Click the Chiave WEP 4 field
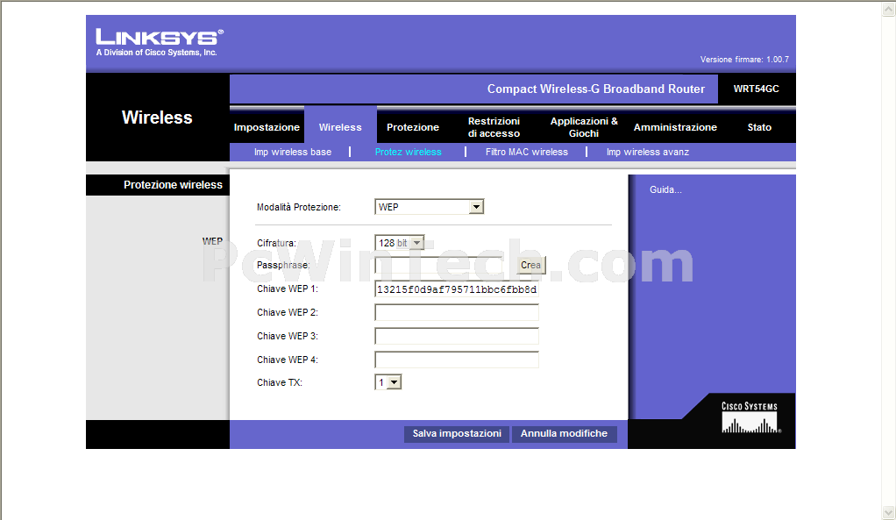This screenshot has width=896, height=520. [x=457, y=360]
